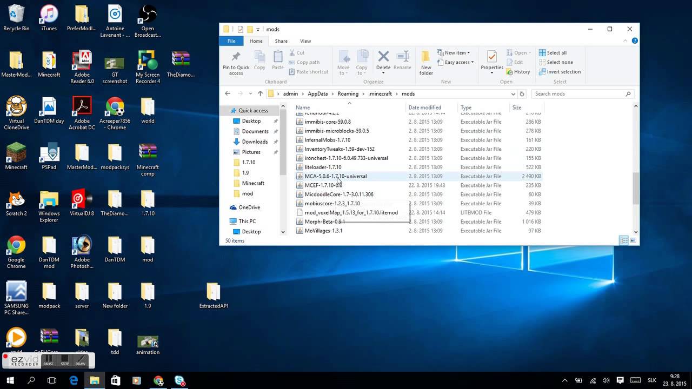Select the Downloads item in navigation pane
Screen dimensions: 692x389
pyautogui.click(x=255, y=142)
